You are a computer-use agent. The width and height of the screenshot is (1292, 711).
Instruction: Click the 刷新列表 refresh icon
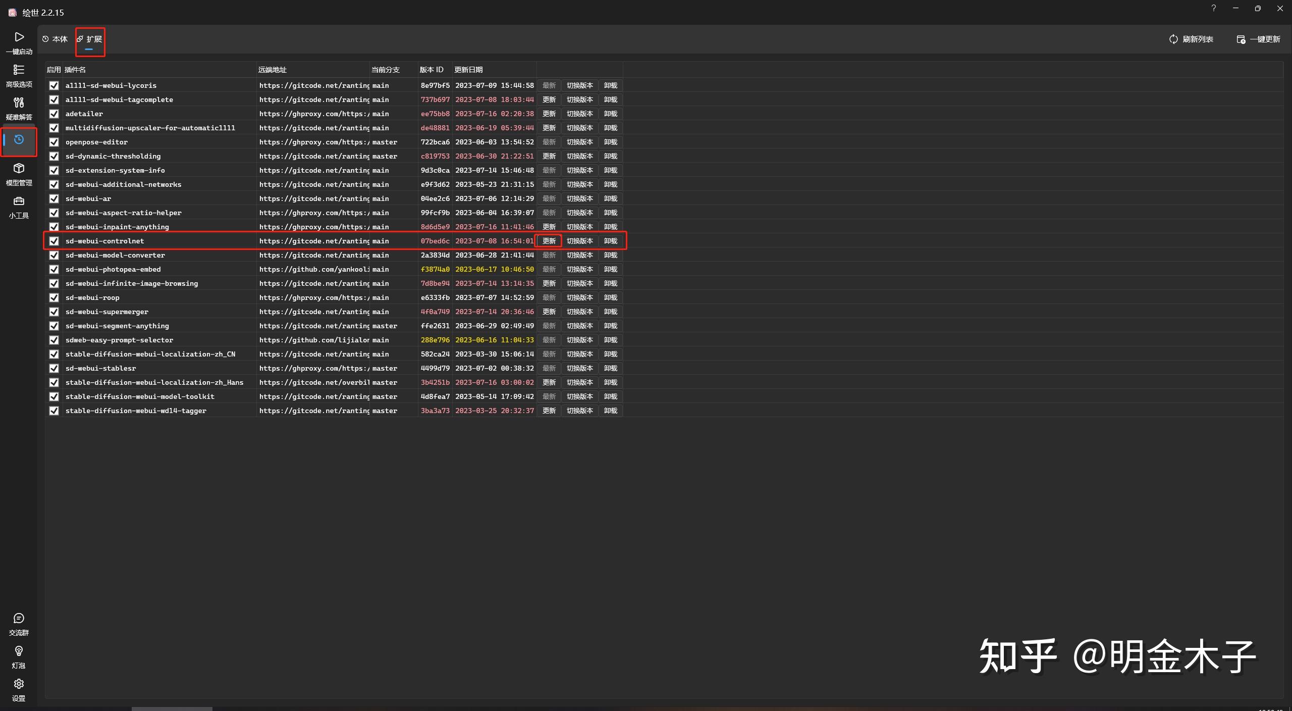(x=1173, y=39)
